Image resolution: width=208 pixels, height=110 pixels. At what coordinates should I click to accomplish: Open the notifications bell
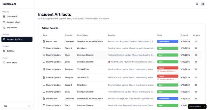[197, 4]
